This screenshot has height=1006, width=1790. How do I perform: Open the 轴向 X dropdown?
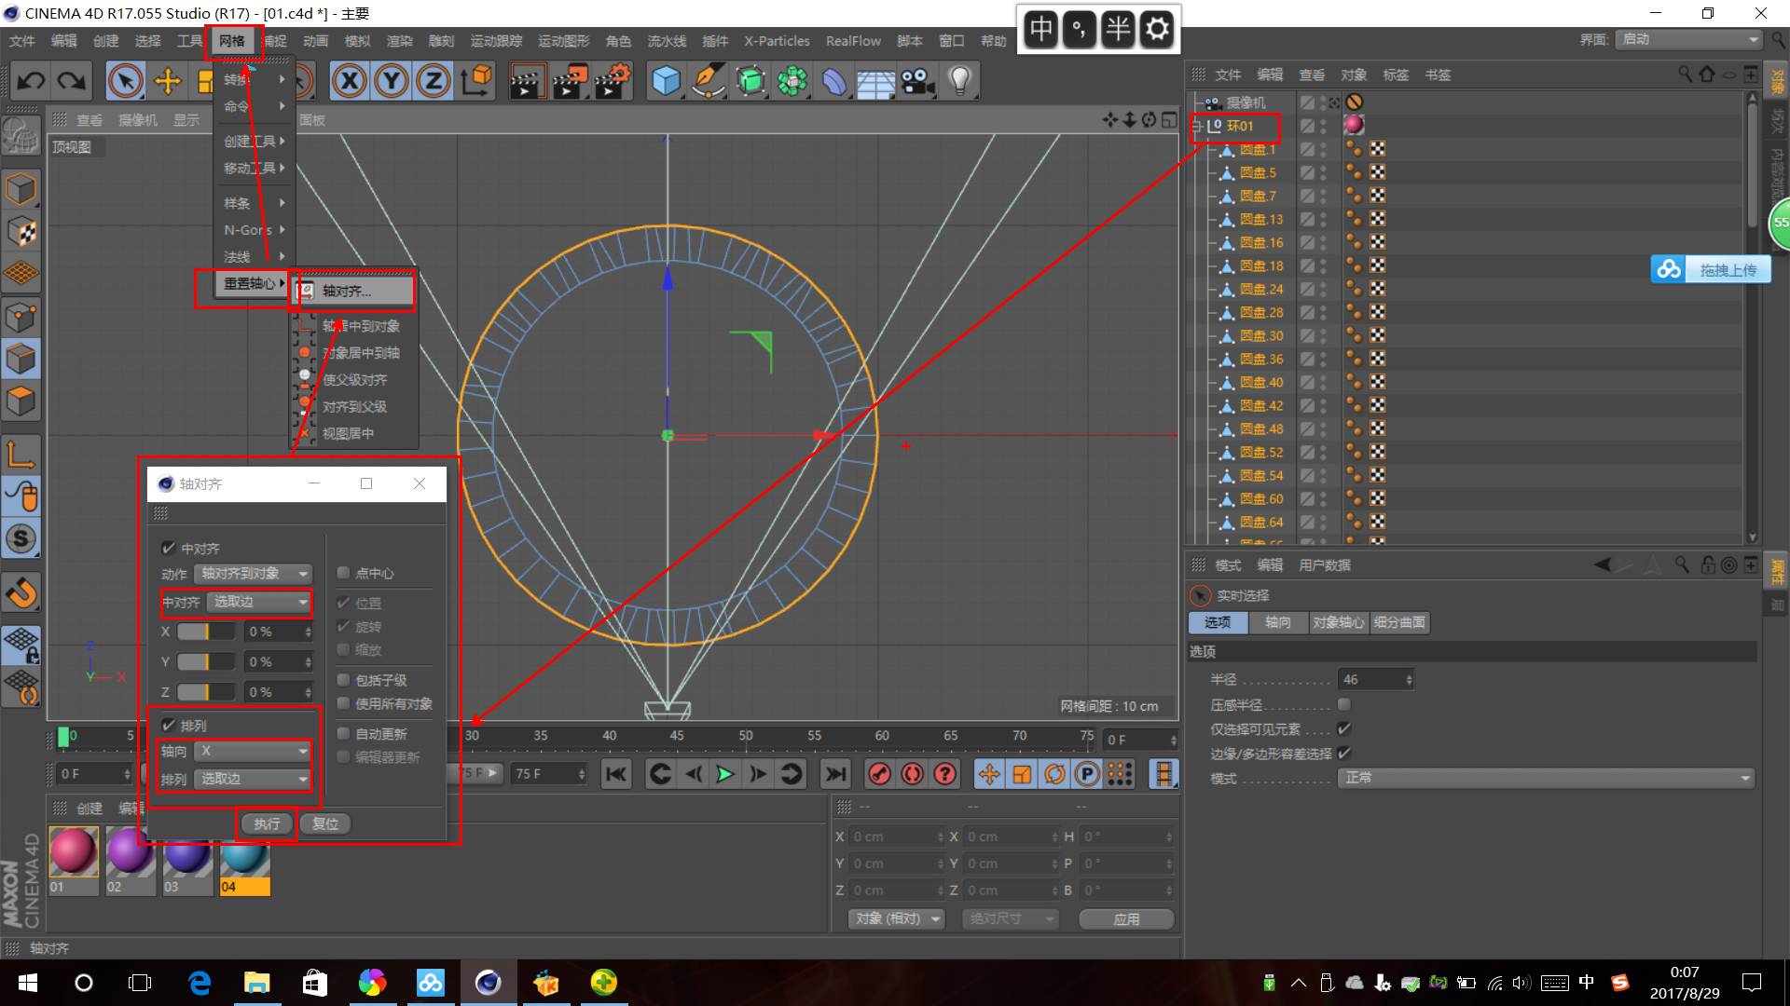click(x=252, y=751)
